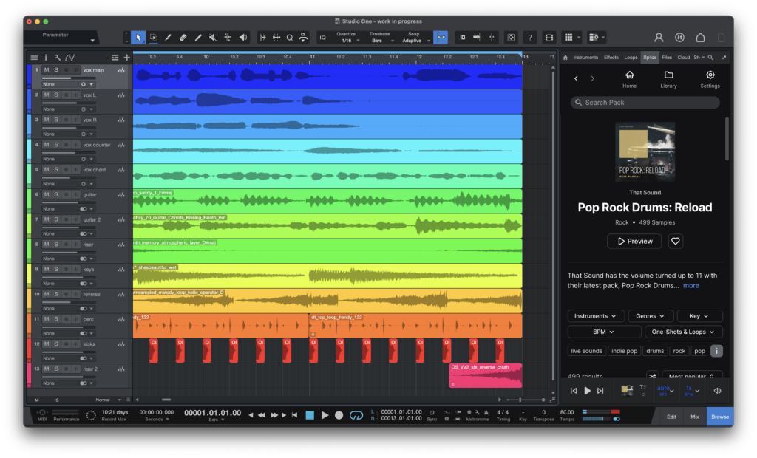
Task: Switch to the Cloud browser tab
Action: (x=684, y=58)
